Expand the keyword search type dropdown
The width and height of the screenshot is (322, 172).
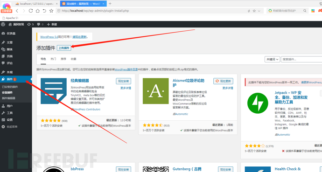pos(272,59)
